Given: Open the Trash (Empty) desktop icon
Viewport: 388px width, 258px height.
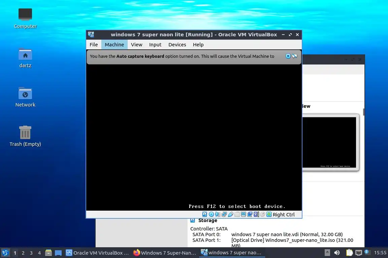Looking at the screenshot, I should pyautogui.click(x=25, y=136).
